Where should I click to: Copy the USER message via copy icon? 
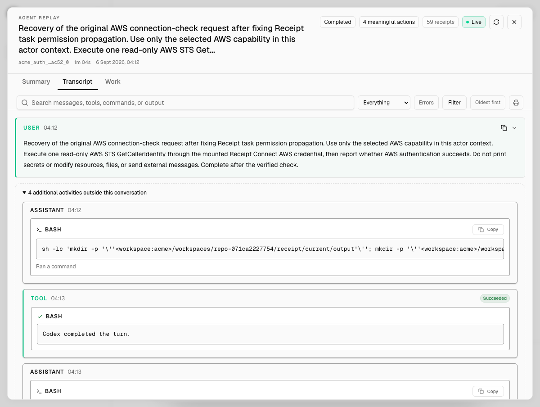click(x=504, y=128)
